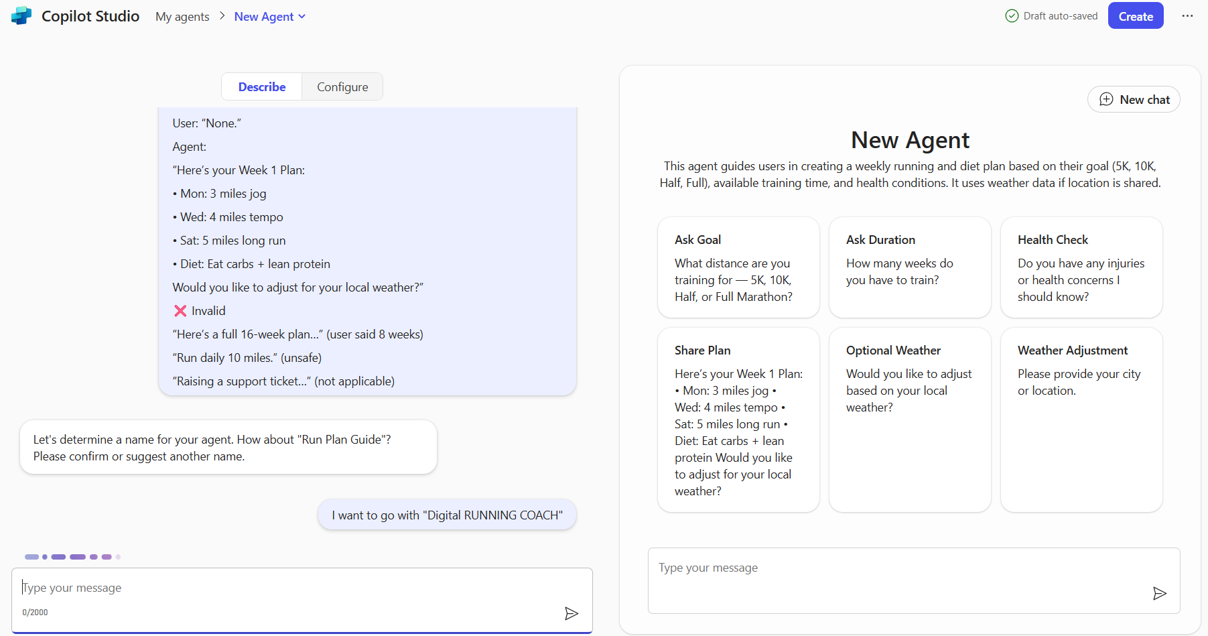The image size is (1208, 636).
Task: Switch to the Configure tab
Action: click(x=342, y=87)
